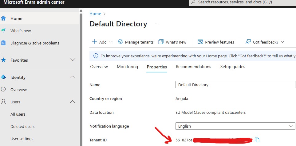Click the Diagnose & solve problems icon

[x=3, y=43]
